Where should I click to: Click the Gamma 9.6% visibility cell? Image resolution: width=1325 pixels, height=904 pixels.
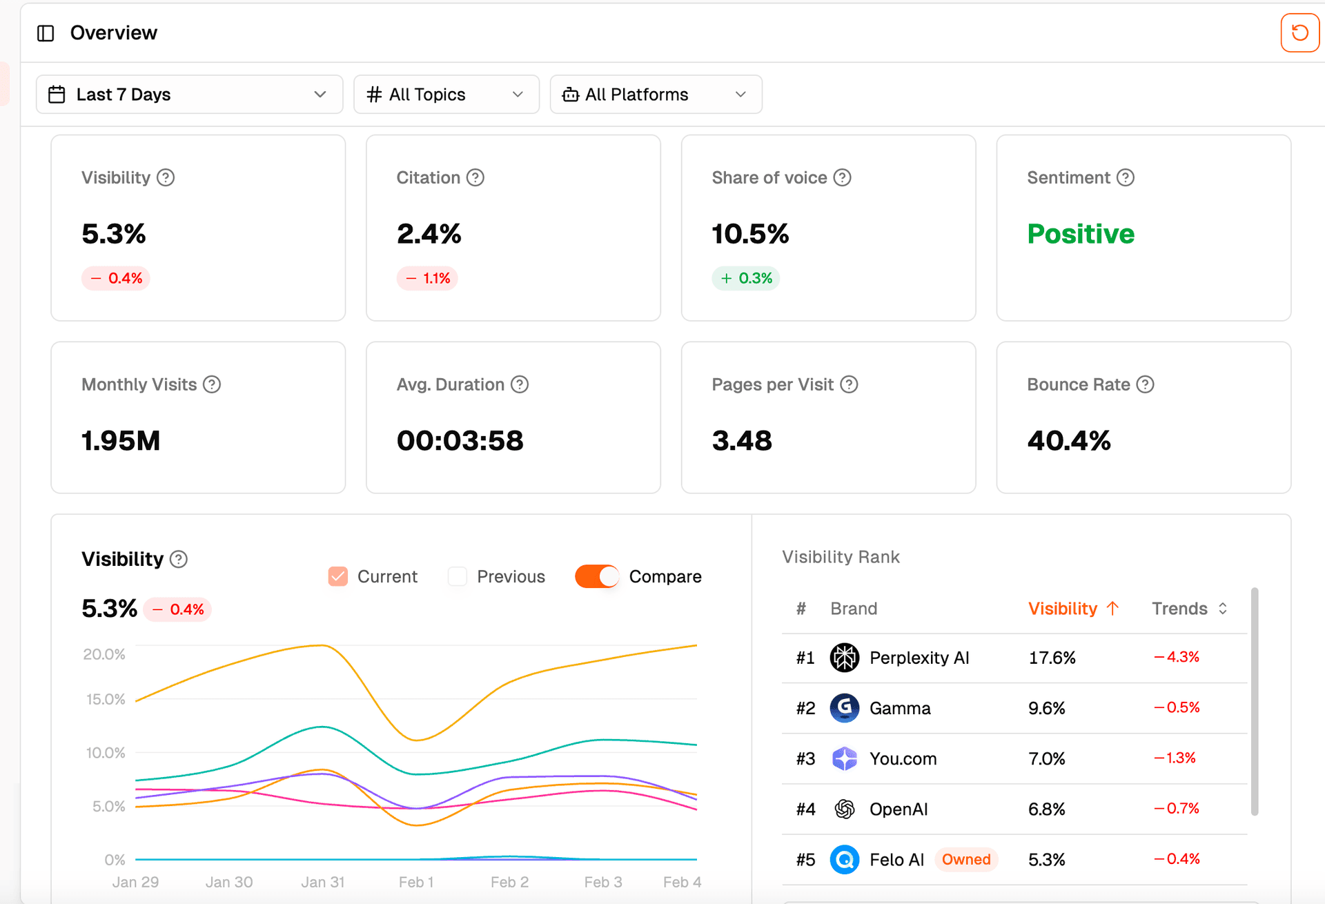pos(1047,708)
